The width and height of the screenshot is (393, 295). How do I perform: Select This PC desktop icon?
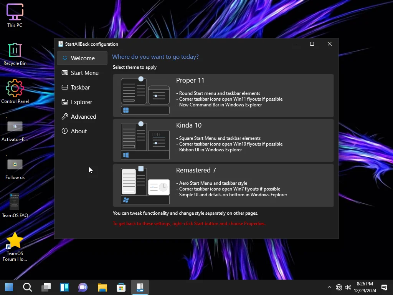pyautogui.click(x=15, y=15)
